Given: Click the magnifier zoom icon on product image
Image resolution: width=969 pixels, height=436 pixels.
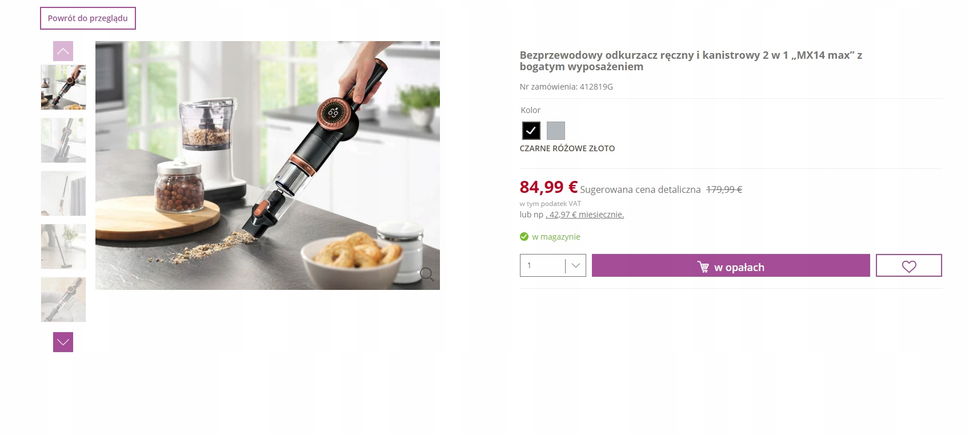Looking at the screenshot, I should (x=426, y=274).
